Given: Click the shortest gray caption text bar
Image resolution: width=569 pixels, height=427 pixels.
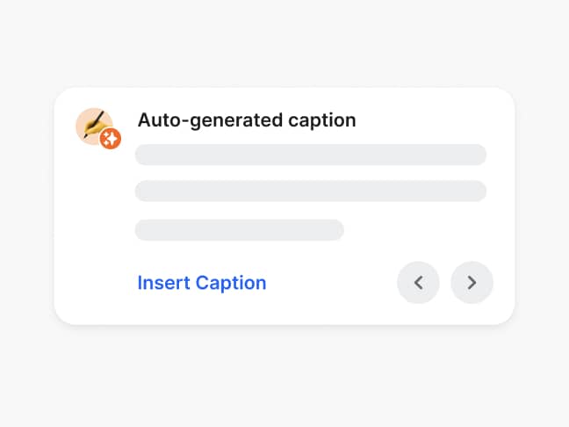Looking at the screenshot, I should (x=239, y=229).
